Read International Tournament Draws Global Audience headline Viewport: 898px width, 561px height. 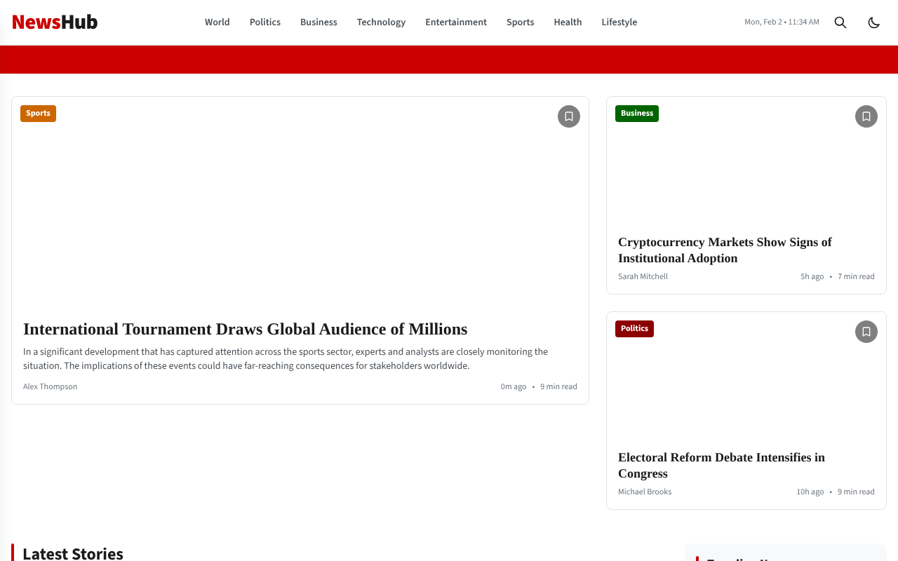(x=245, y=329)
